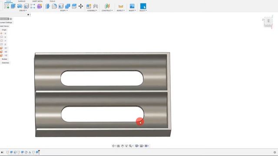Select the Fillet tool in Modify group
Image resolution: width=278 pixels, height=156 pixels.
[x=54, y=6]
